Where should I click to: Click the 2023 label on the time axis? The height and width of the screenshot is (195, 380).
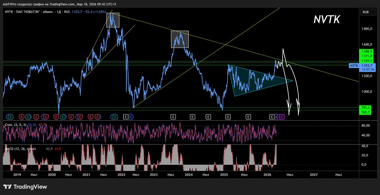(154, 175)
